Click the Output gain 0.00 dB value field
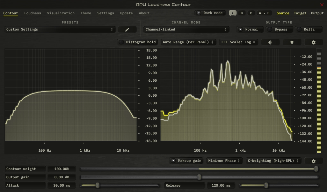This screenshot has height=192, width=327. pyautogui.click(x=62, y=177)
